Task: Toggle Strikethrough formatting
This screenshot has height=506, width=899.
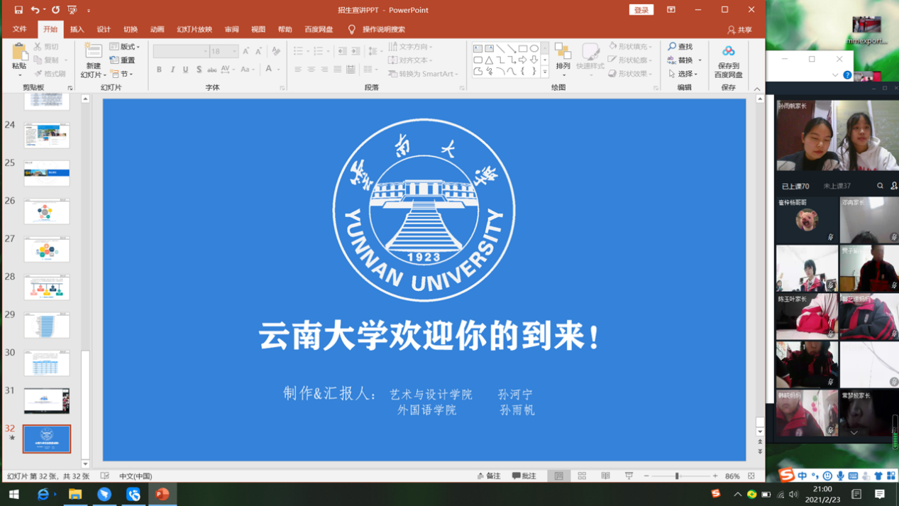Action: (x=212, y=70)
